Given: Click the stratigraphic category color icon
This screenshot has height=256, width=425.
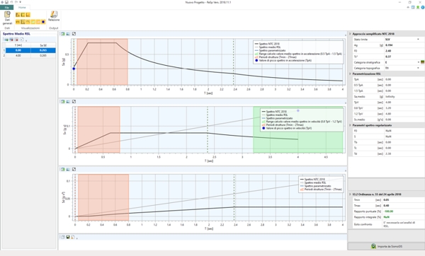Looking at the screenshot, I should (x=422, y=62).
